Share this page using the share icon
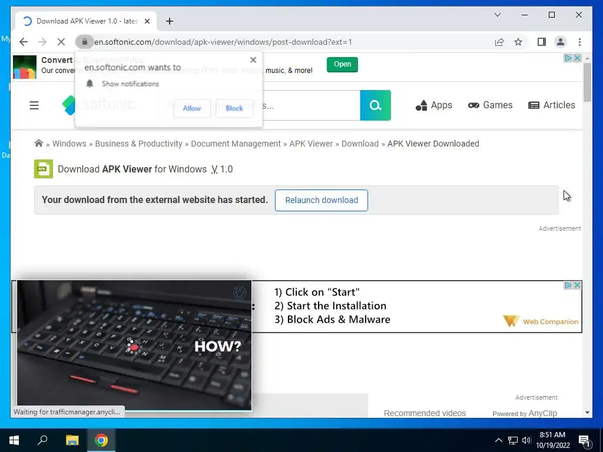The image size is (603, 452). click(499, 42)
